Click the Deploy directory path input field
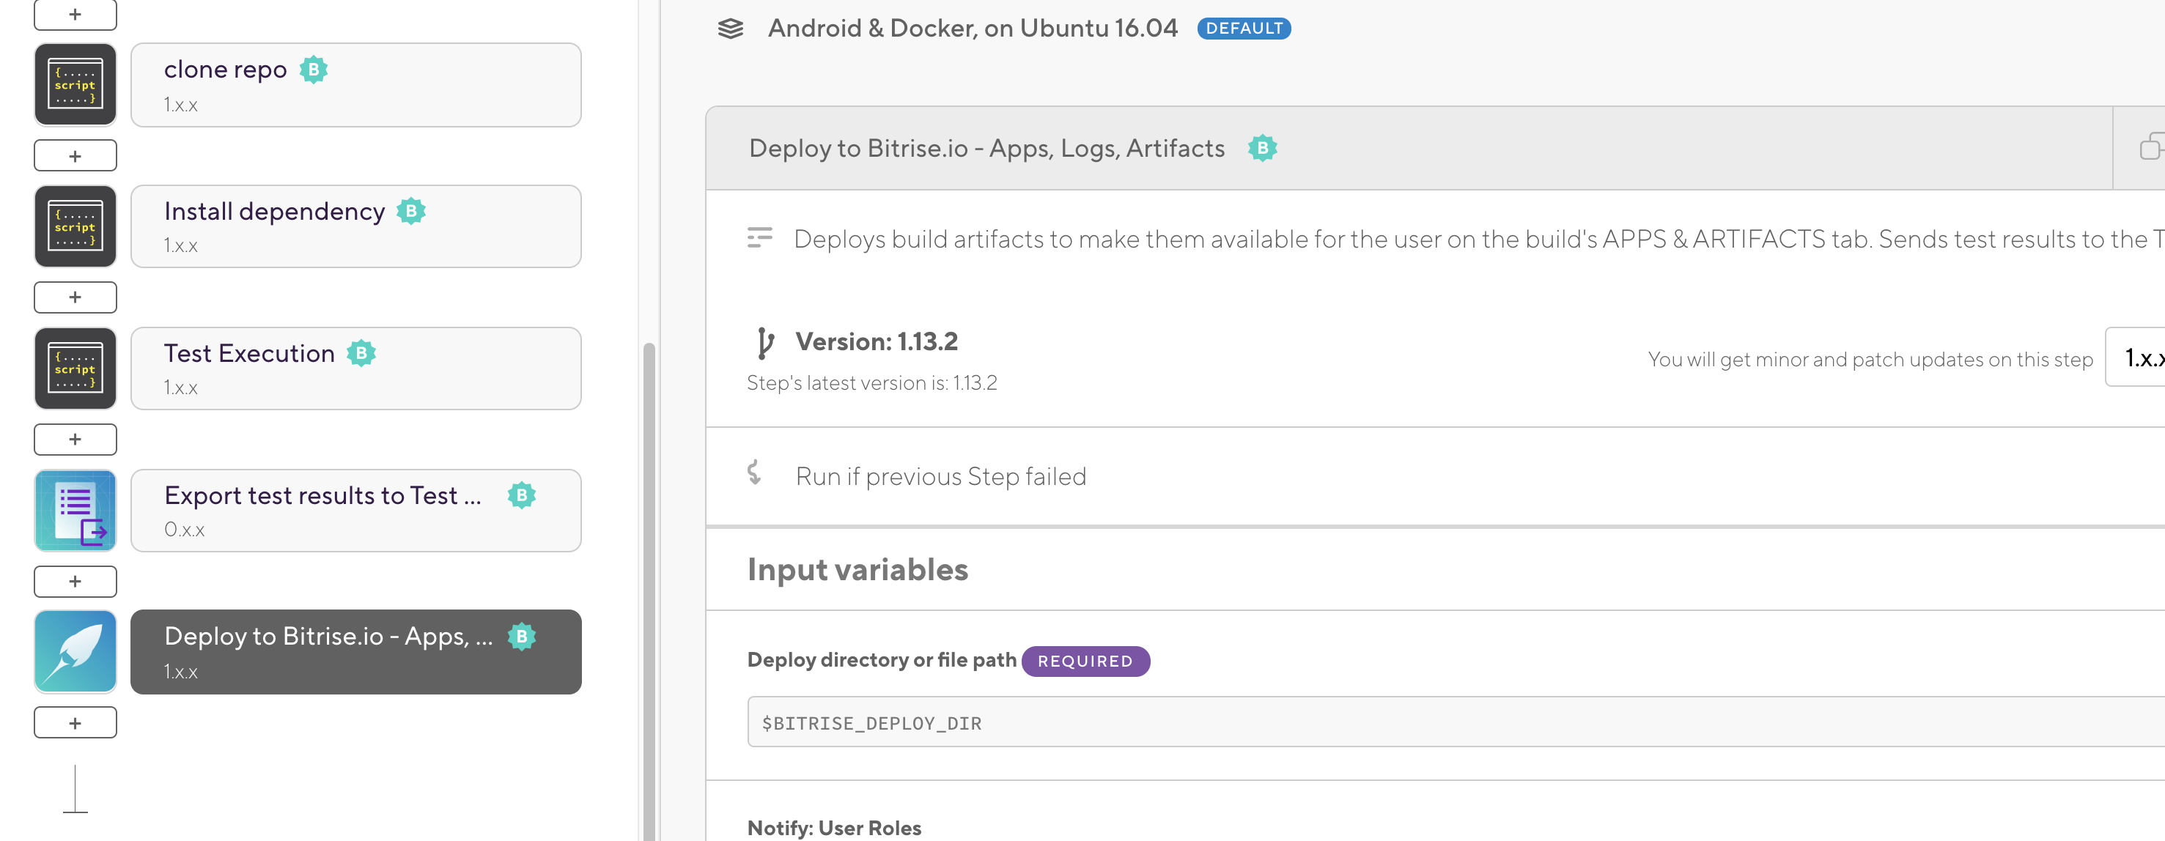Screen dimensions: 2165x841 click(x=1428, y=722)
